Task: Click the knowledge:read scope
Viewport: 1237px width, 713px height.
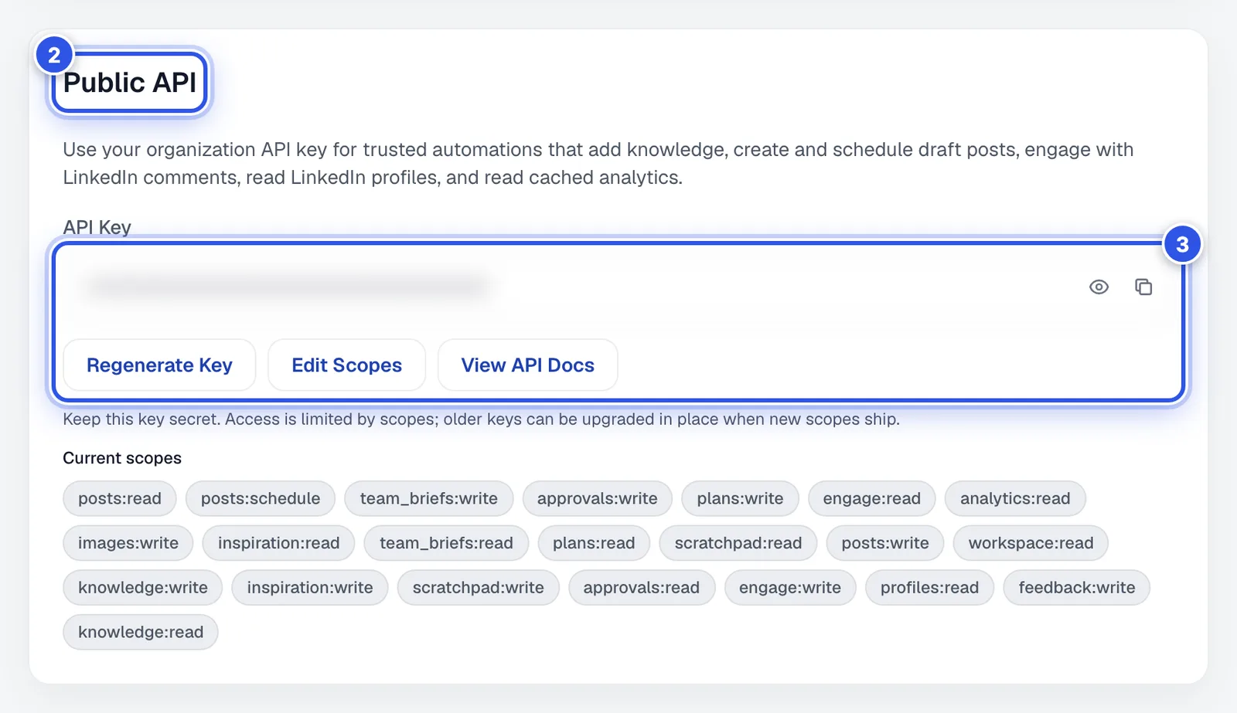Action: pos(141,632)
